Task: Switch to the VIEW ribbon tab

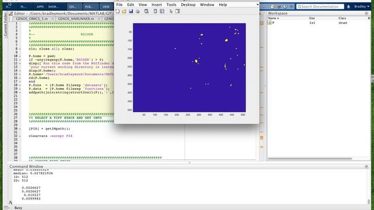Action: click(x=106, y=6)
